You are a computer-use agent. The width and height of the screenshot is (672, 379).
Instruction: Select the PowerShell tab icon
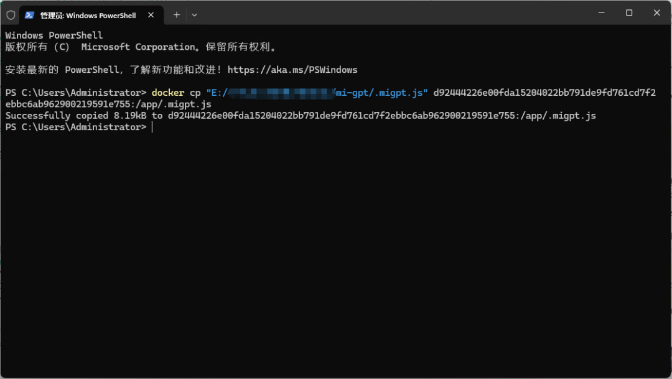[29, 15]
